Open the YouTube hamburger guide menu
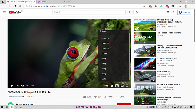195x109 pixels. point(4,12)
